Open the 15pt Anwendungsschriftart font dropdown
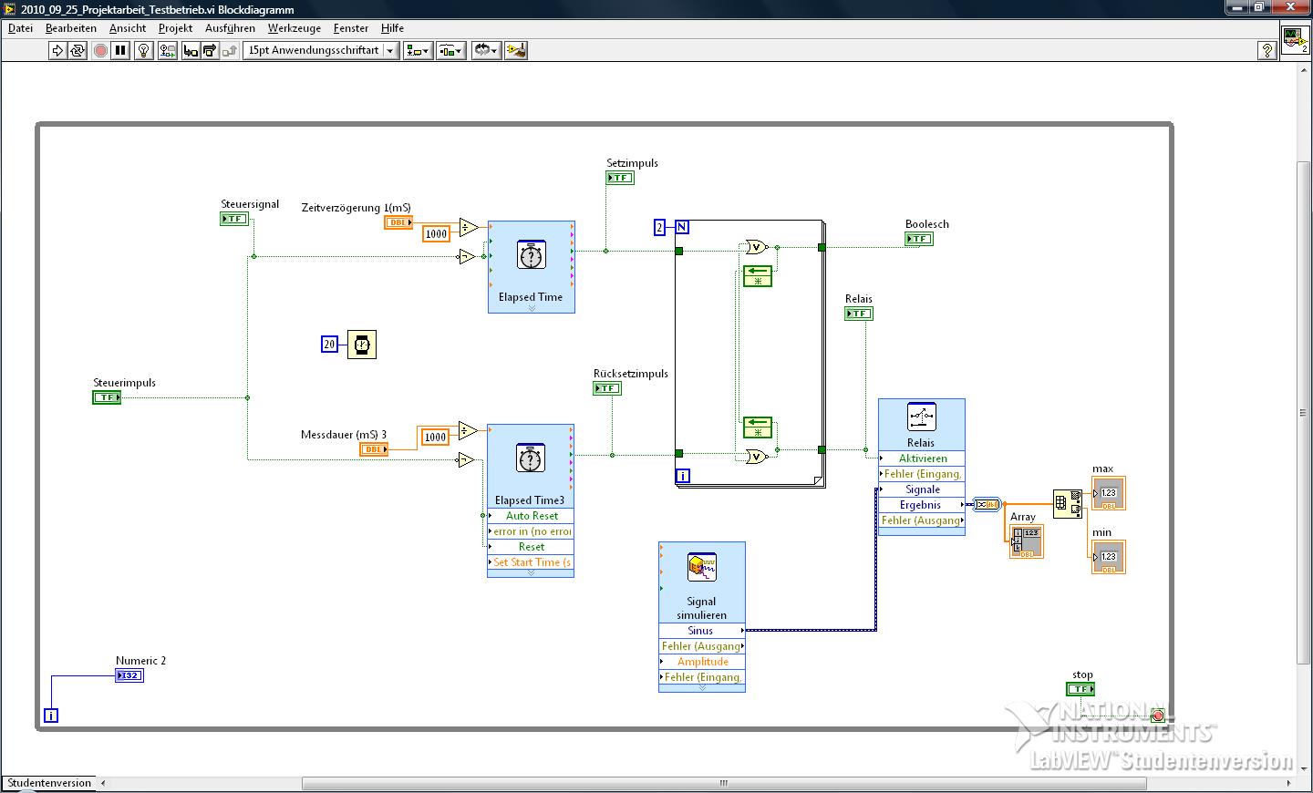Image resolution: width=1313 pixels, height=793 pixels. point(321,51)
